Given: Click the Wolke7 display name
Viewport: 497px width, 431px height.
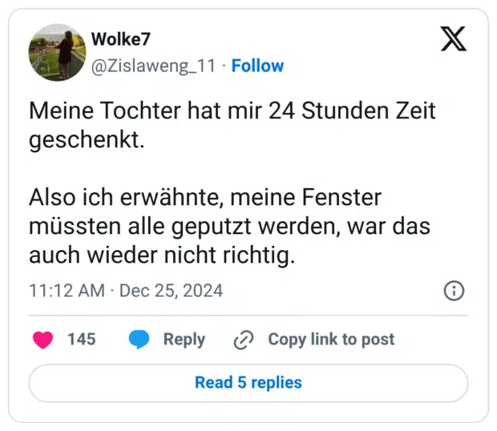Looking at the screenshot, I should point(121,39).
